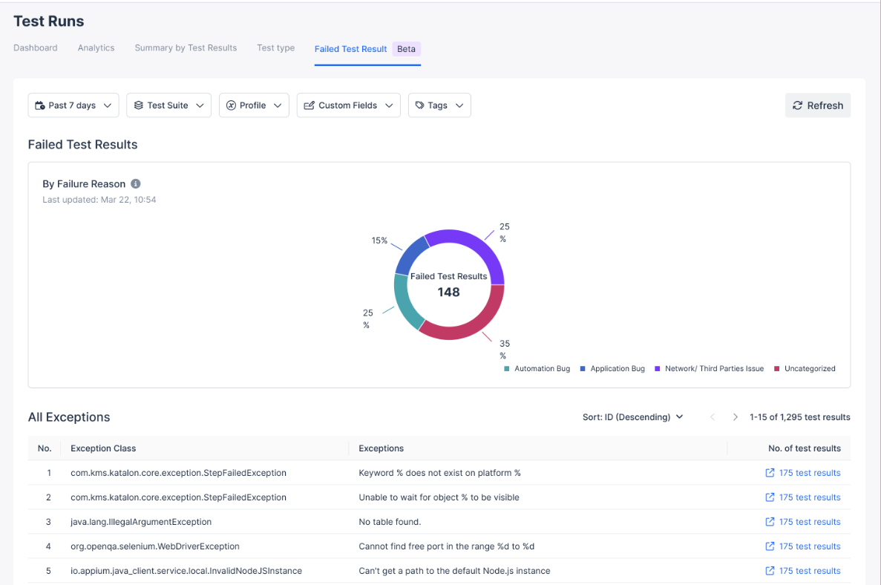Image resolution: width=881 pixels, height=585 pixels.
Task: Click the external link icon in row 3
Action: coord(770,522)
